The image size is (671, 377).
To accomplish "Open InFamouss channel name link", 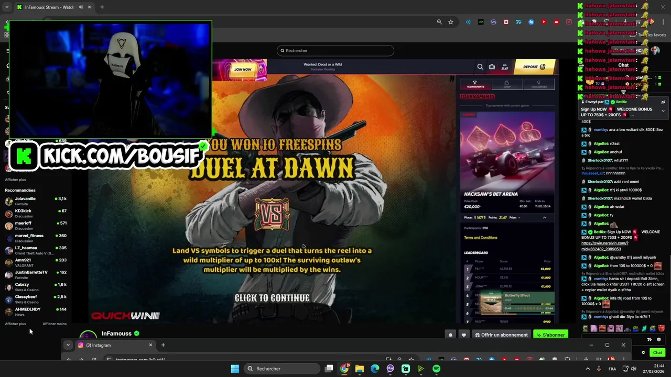I will (x=116, y=334).
